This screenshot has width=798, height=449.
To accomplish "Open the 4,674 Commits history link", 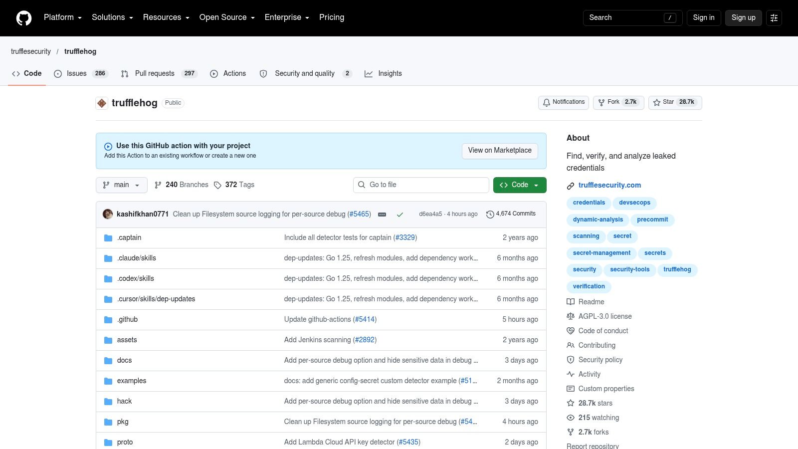I will (511, 214).
